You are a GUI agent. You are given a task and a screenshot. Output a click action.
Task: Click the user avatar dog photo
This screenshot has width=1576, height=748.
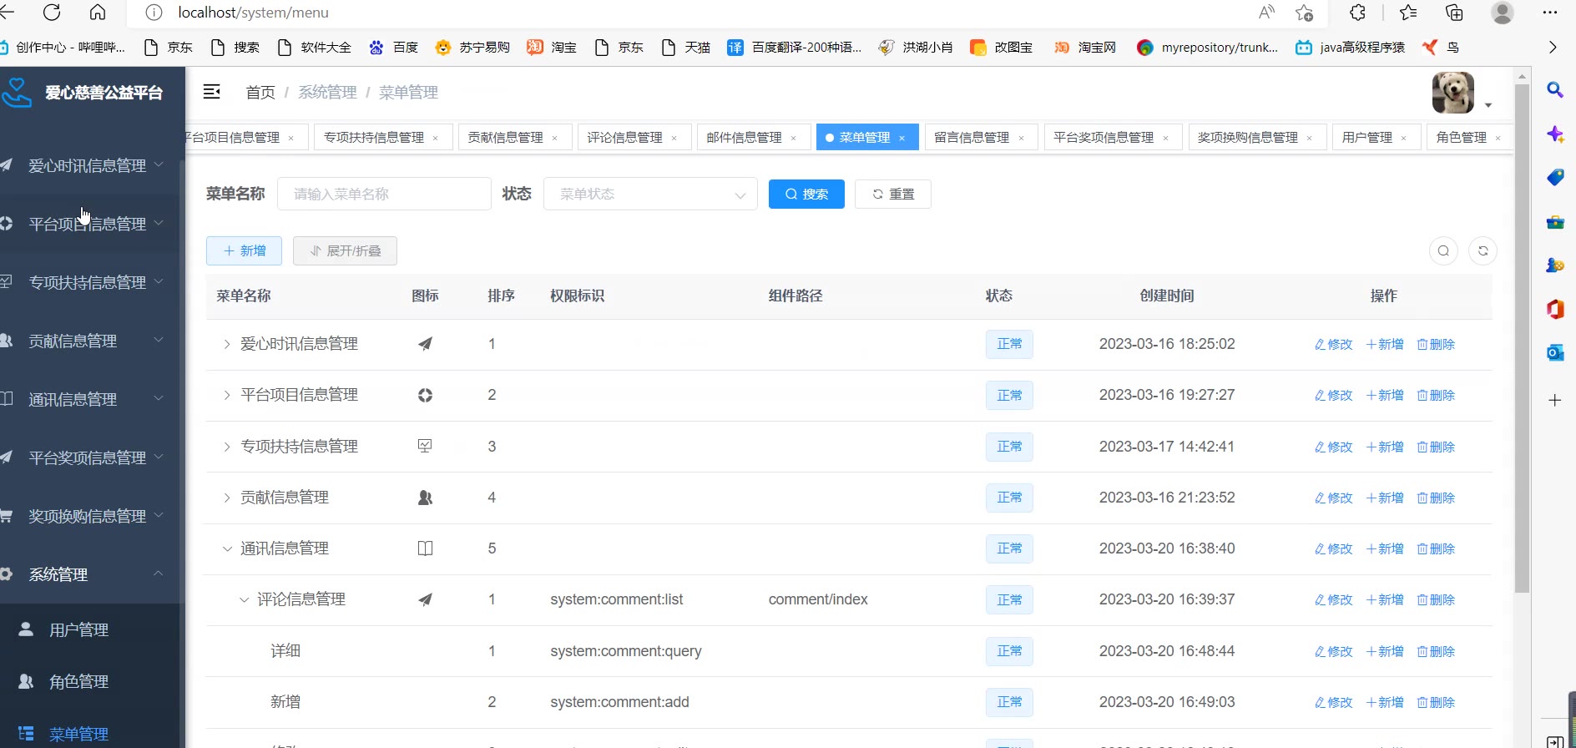1453,93
